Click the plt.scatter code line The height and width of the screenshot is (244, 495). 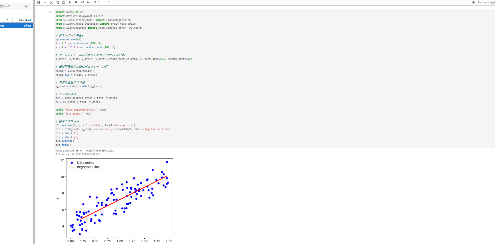tap(95, 125)
